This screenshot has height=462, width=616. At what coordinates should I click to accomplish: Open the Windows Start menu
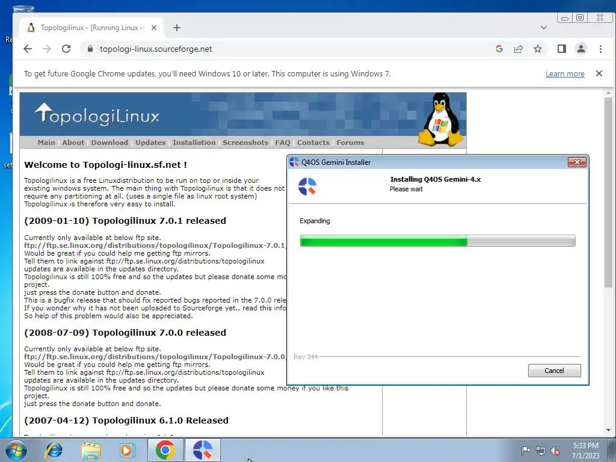click(15, 450)
